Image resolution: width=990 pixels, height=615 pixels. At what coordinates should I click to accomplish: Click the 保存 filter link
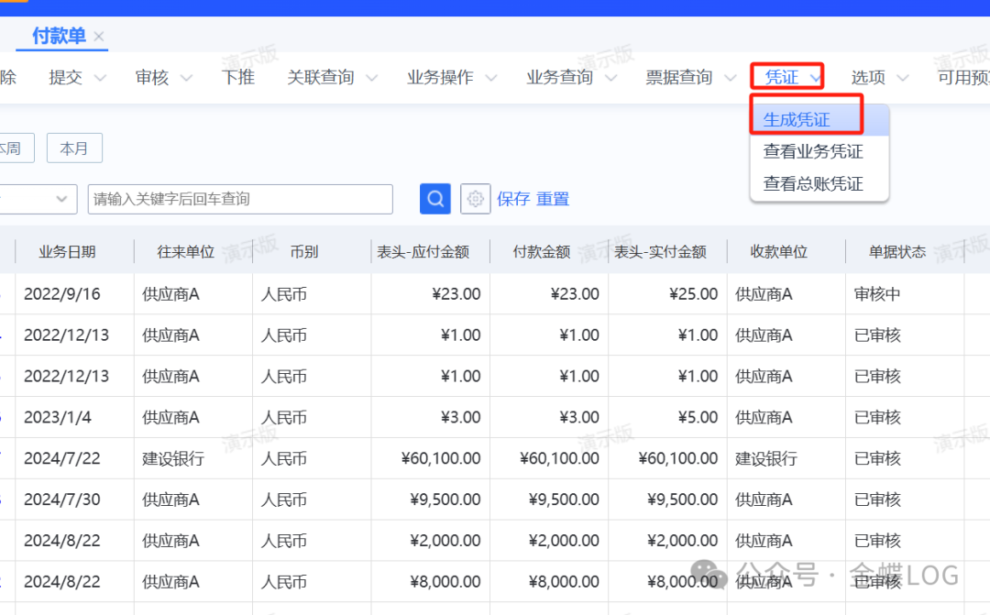point(513,199)
